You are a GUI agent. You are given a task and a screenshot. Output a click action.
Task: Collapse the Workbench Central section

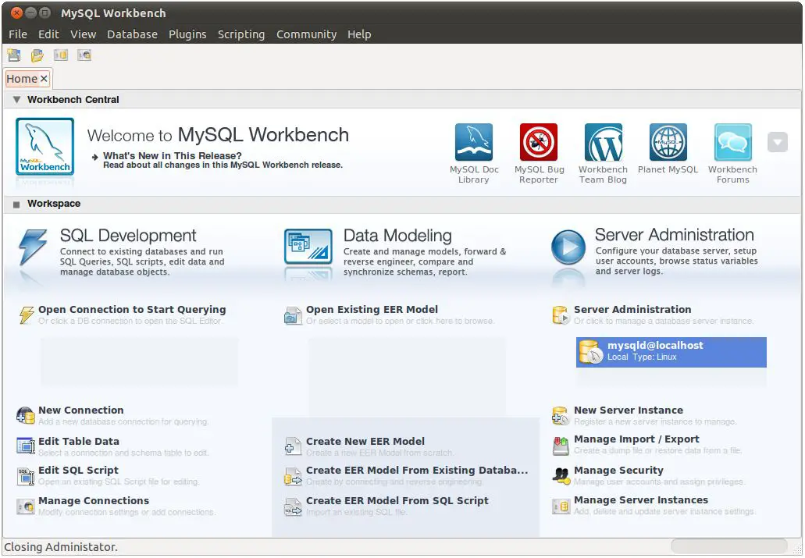click(x=16, y=100)
